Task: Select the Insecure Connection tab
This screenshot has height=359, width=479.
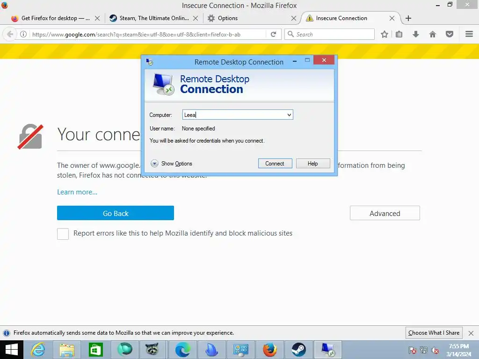Action: point(341,18)
